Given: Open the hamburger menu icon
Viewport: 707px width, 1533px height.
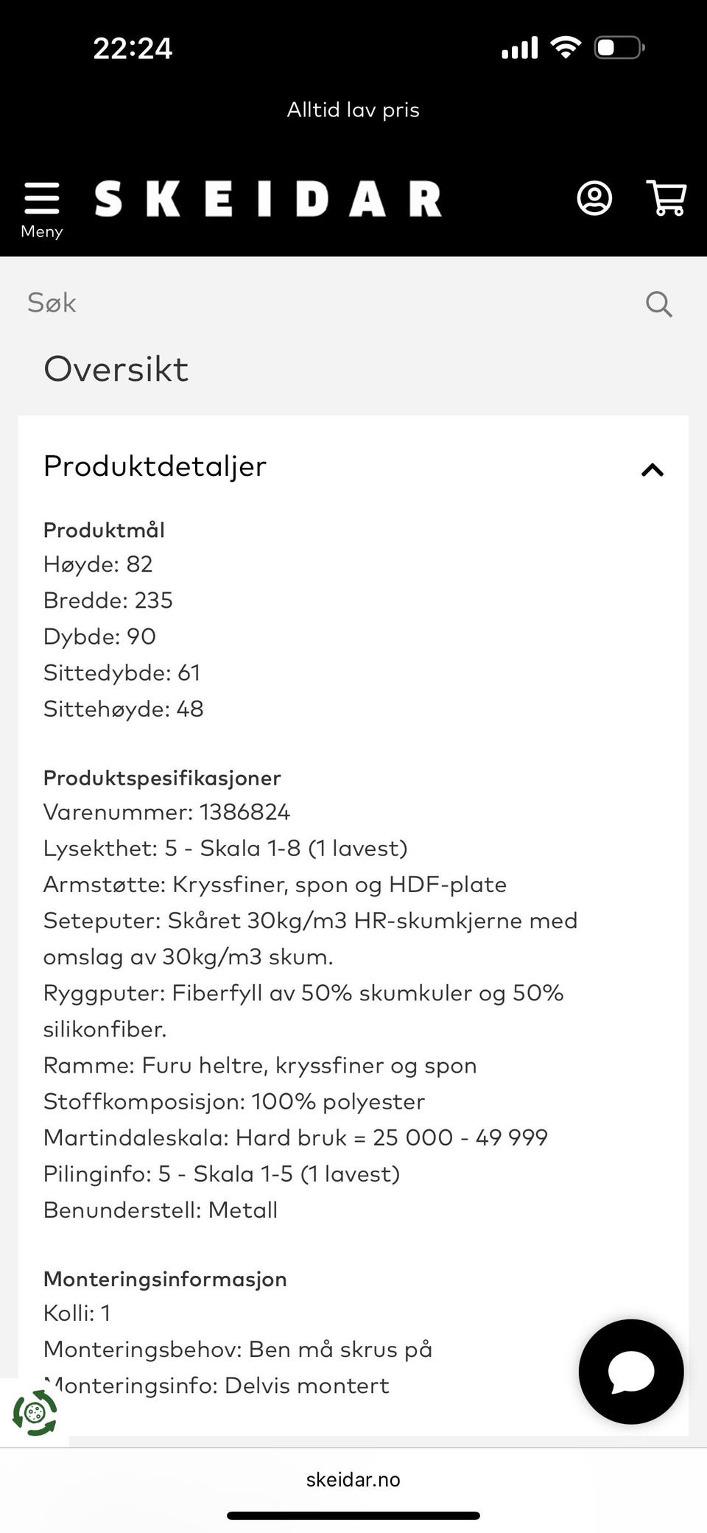Looking at the screenshot, I should [41, 198].
